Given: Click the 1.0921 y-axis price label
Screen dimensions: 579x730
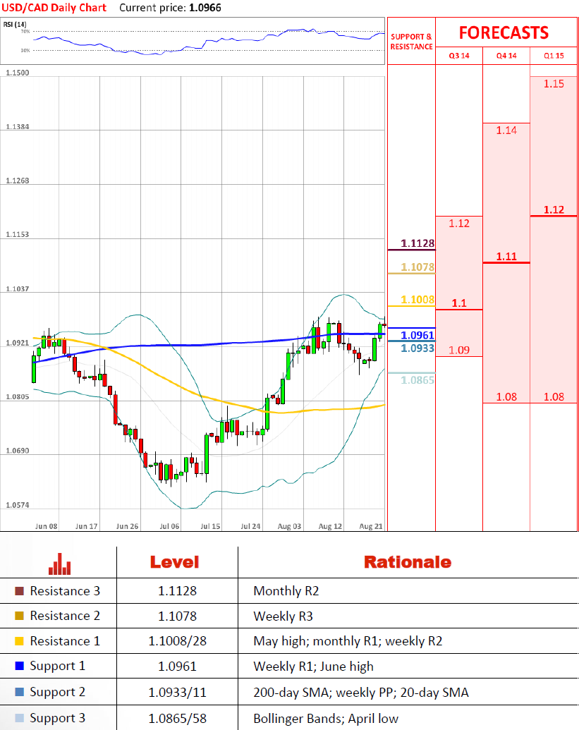Looking at the screenshot, I should (17, 343).
